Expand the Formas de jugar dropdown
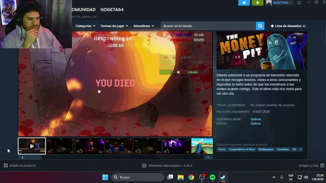 (x=114, y=26)
